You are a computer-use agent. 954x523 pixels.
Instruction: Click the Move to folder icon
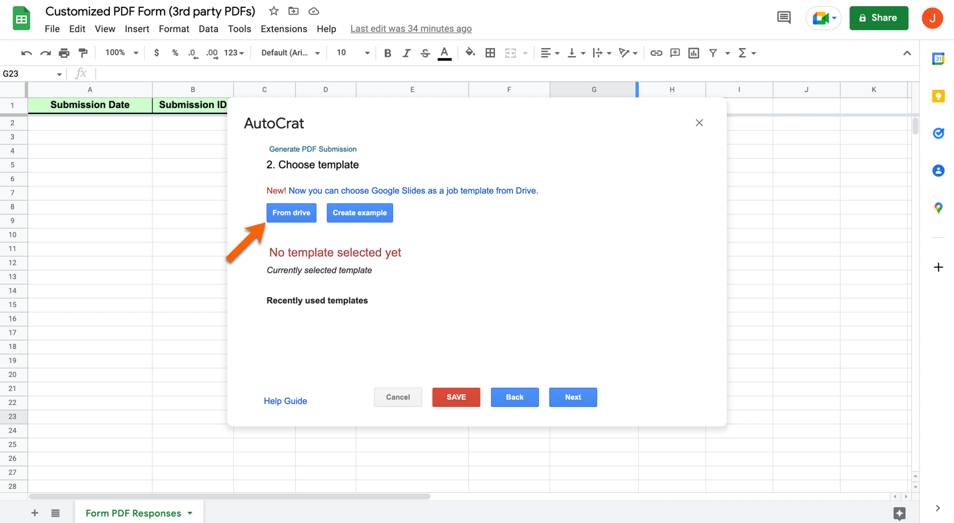[293, 11]
